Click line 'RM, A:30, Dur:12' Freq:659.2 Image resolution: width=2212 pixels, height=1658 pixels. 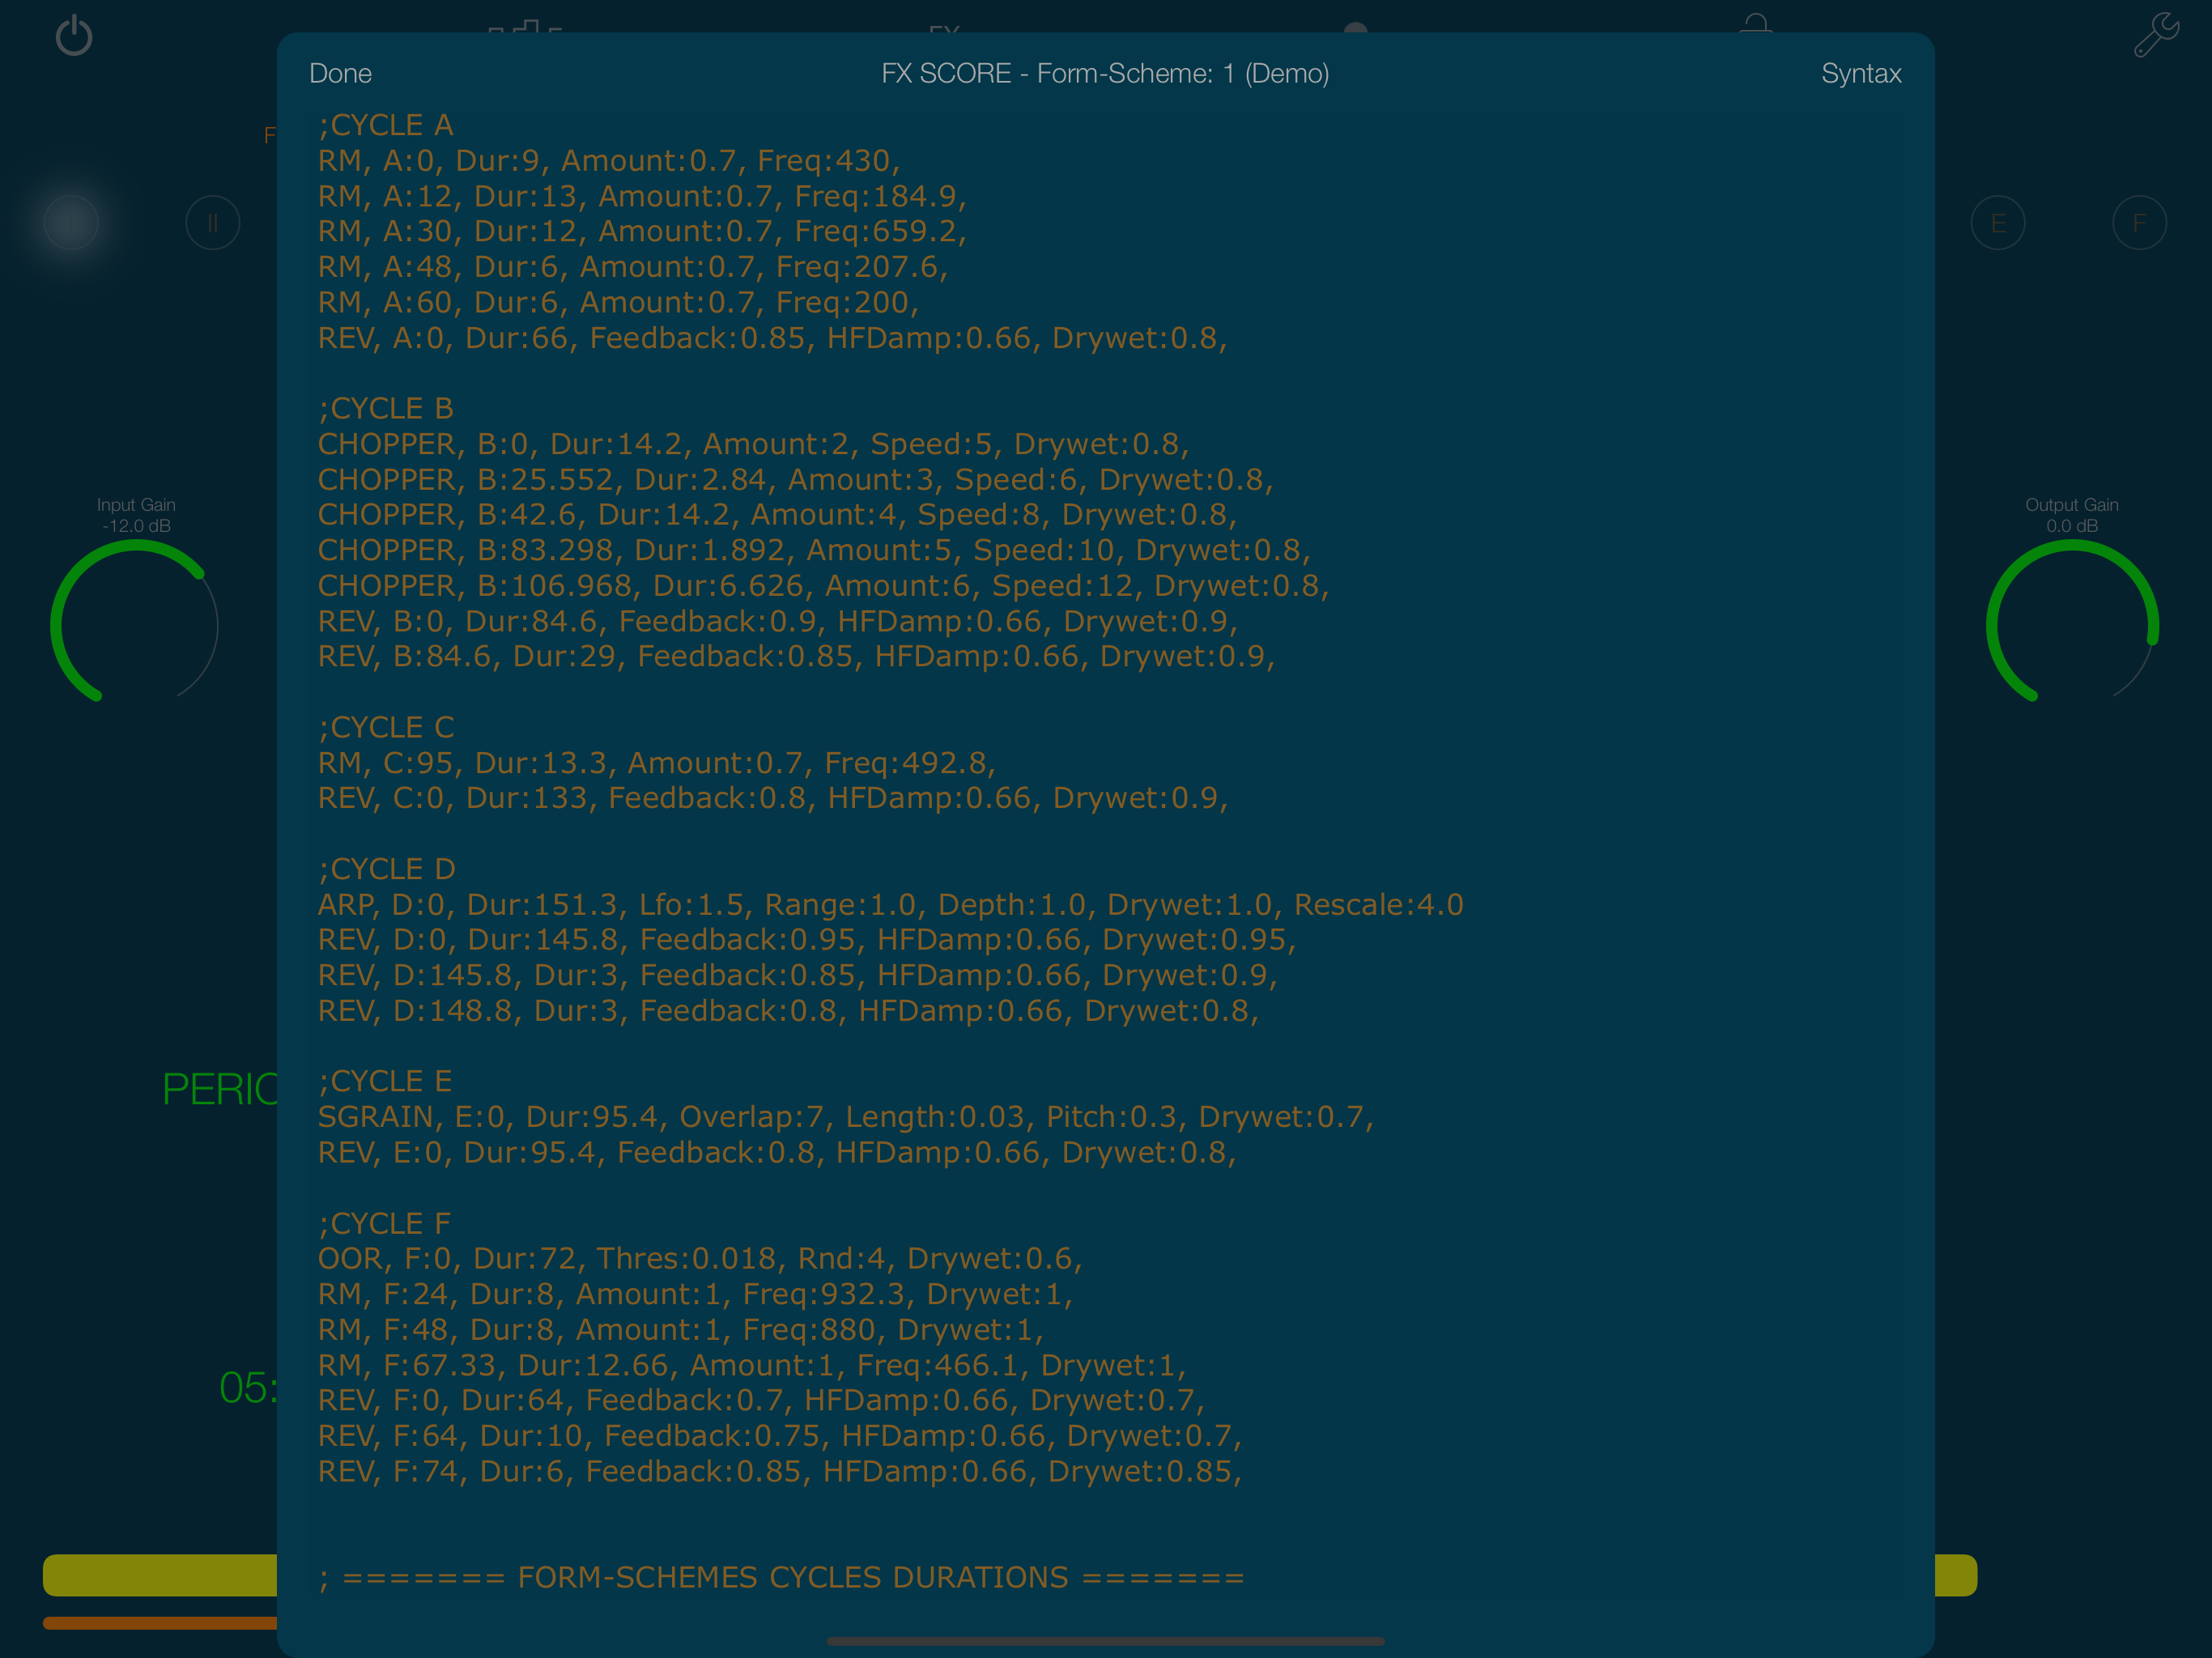(x=642, y=231)
